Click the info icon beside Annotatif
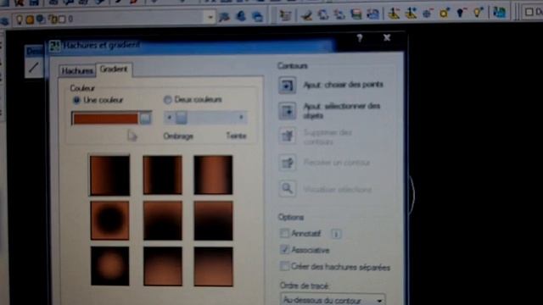The height and width of the screenshot is (305, 543). pyautogui.click(x=336, y=234)
